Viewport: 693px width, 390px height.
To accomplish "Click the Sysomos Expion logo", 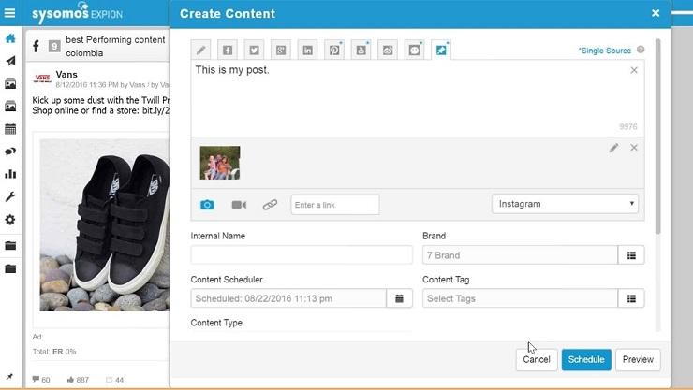I will (x=77, y=13).
